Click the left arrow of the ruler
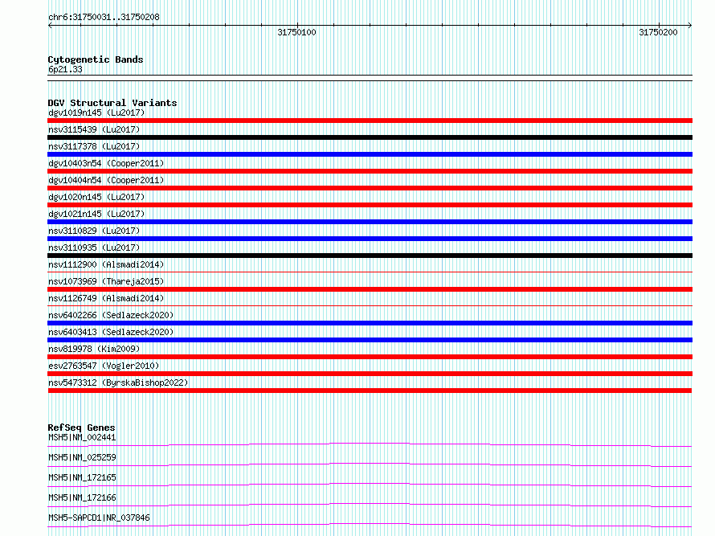This screenshot has height=536, width=715. point(50,26)
